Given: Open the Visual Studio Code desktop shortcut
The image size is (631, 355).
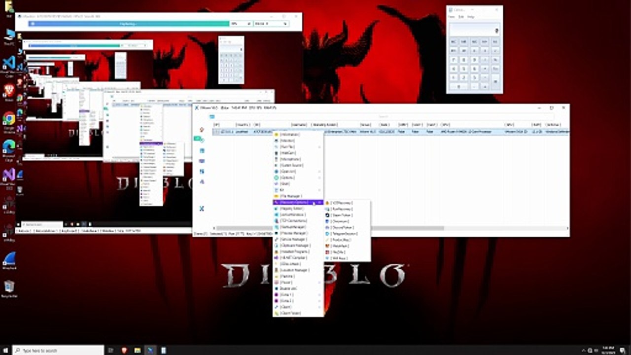Looking at the screenshot, I should pyautogui.click(x=9, y=65).
